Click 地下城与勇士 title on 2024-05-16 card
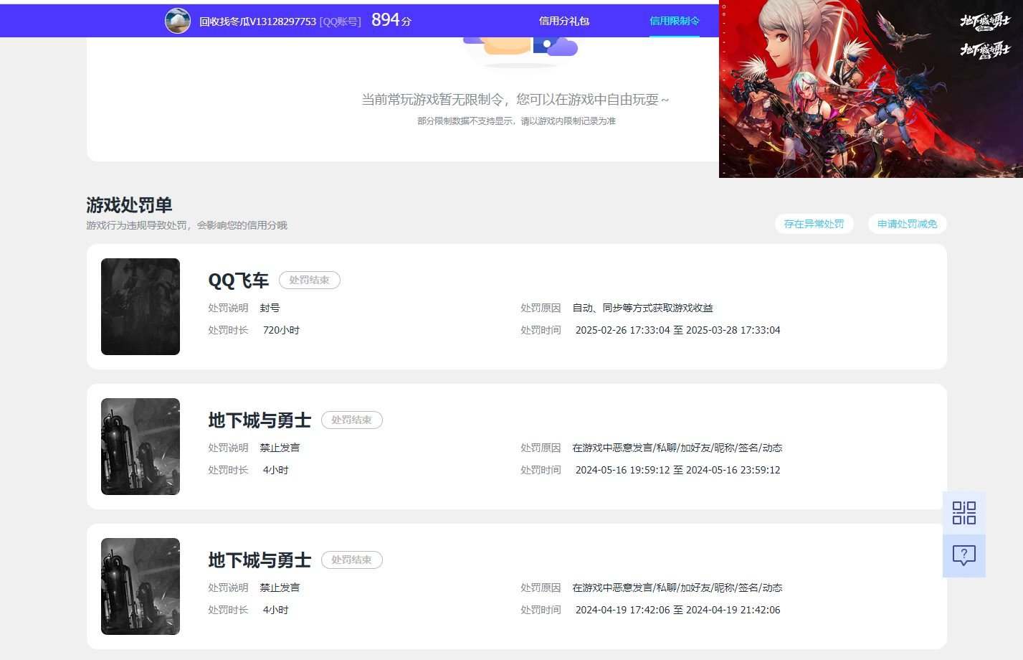Viewport: 1023px width, 660px height. pos(260,420)
